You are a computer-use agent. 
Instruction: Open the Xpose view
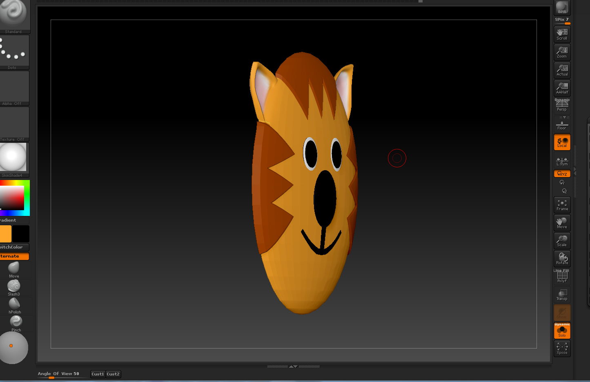562,349
